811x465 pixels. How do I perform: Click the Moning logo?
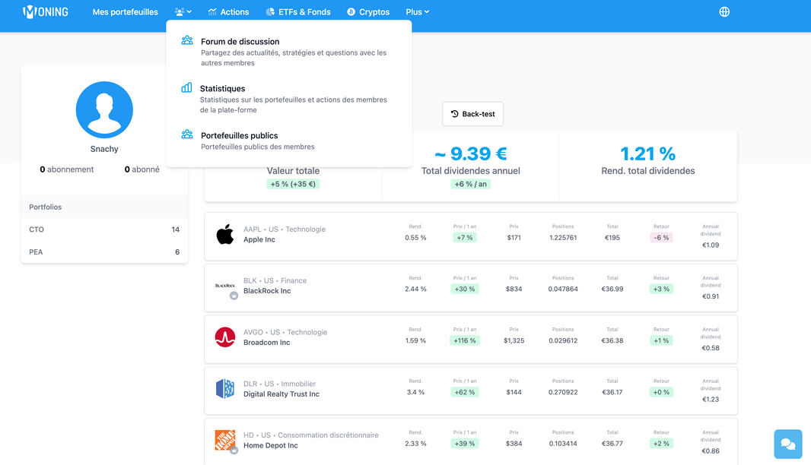point(46,11)
